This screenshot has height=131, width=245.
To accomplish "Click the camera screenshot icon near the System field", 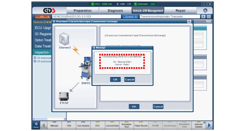I will click(203, 16).
